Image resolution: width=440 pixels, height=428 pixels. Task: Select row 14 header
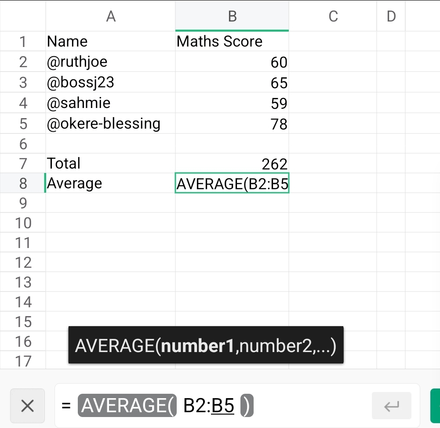(23, 302)
